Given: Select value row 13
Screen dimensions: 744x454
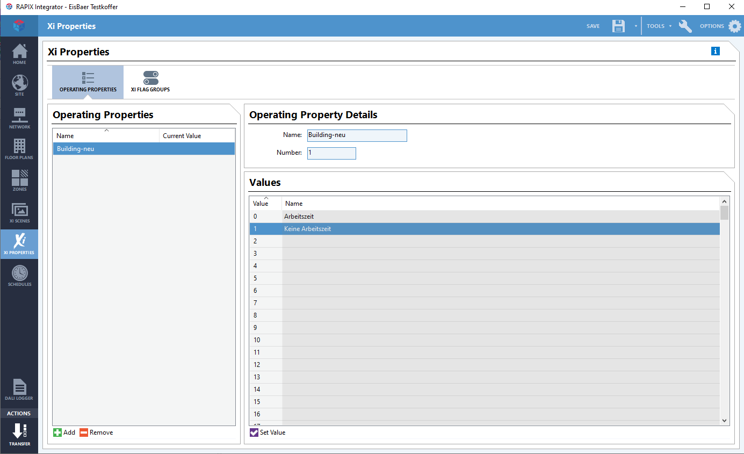Looking at the screenshot, I should [485, 377].
